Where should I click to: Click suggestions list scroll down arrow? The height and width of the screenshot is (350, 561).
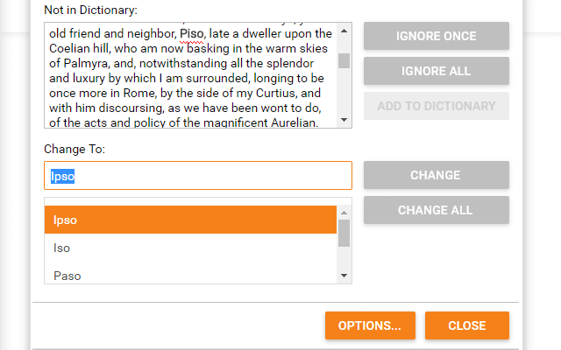[x=344, y=276]
